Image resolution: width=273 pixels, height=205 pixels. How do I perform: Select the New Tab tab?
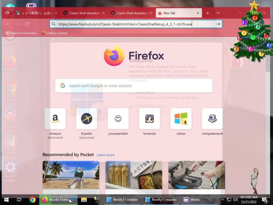176,13
